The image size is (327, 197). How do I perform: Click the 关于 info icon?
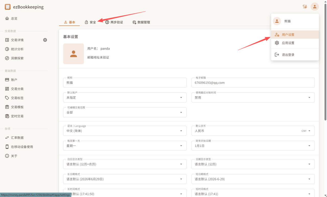7,156
